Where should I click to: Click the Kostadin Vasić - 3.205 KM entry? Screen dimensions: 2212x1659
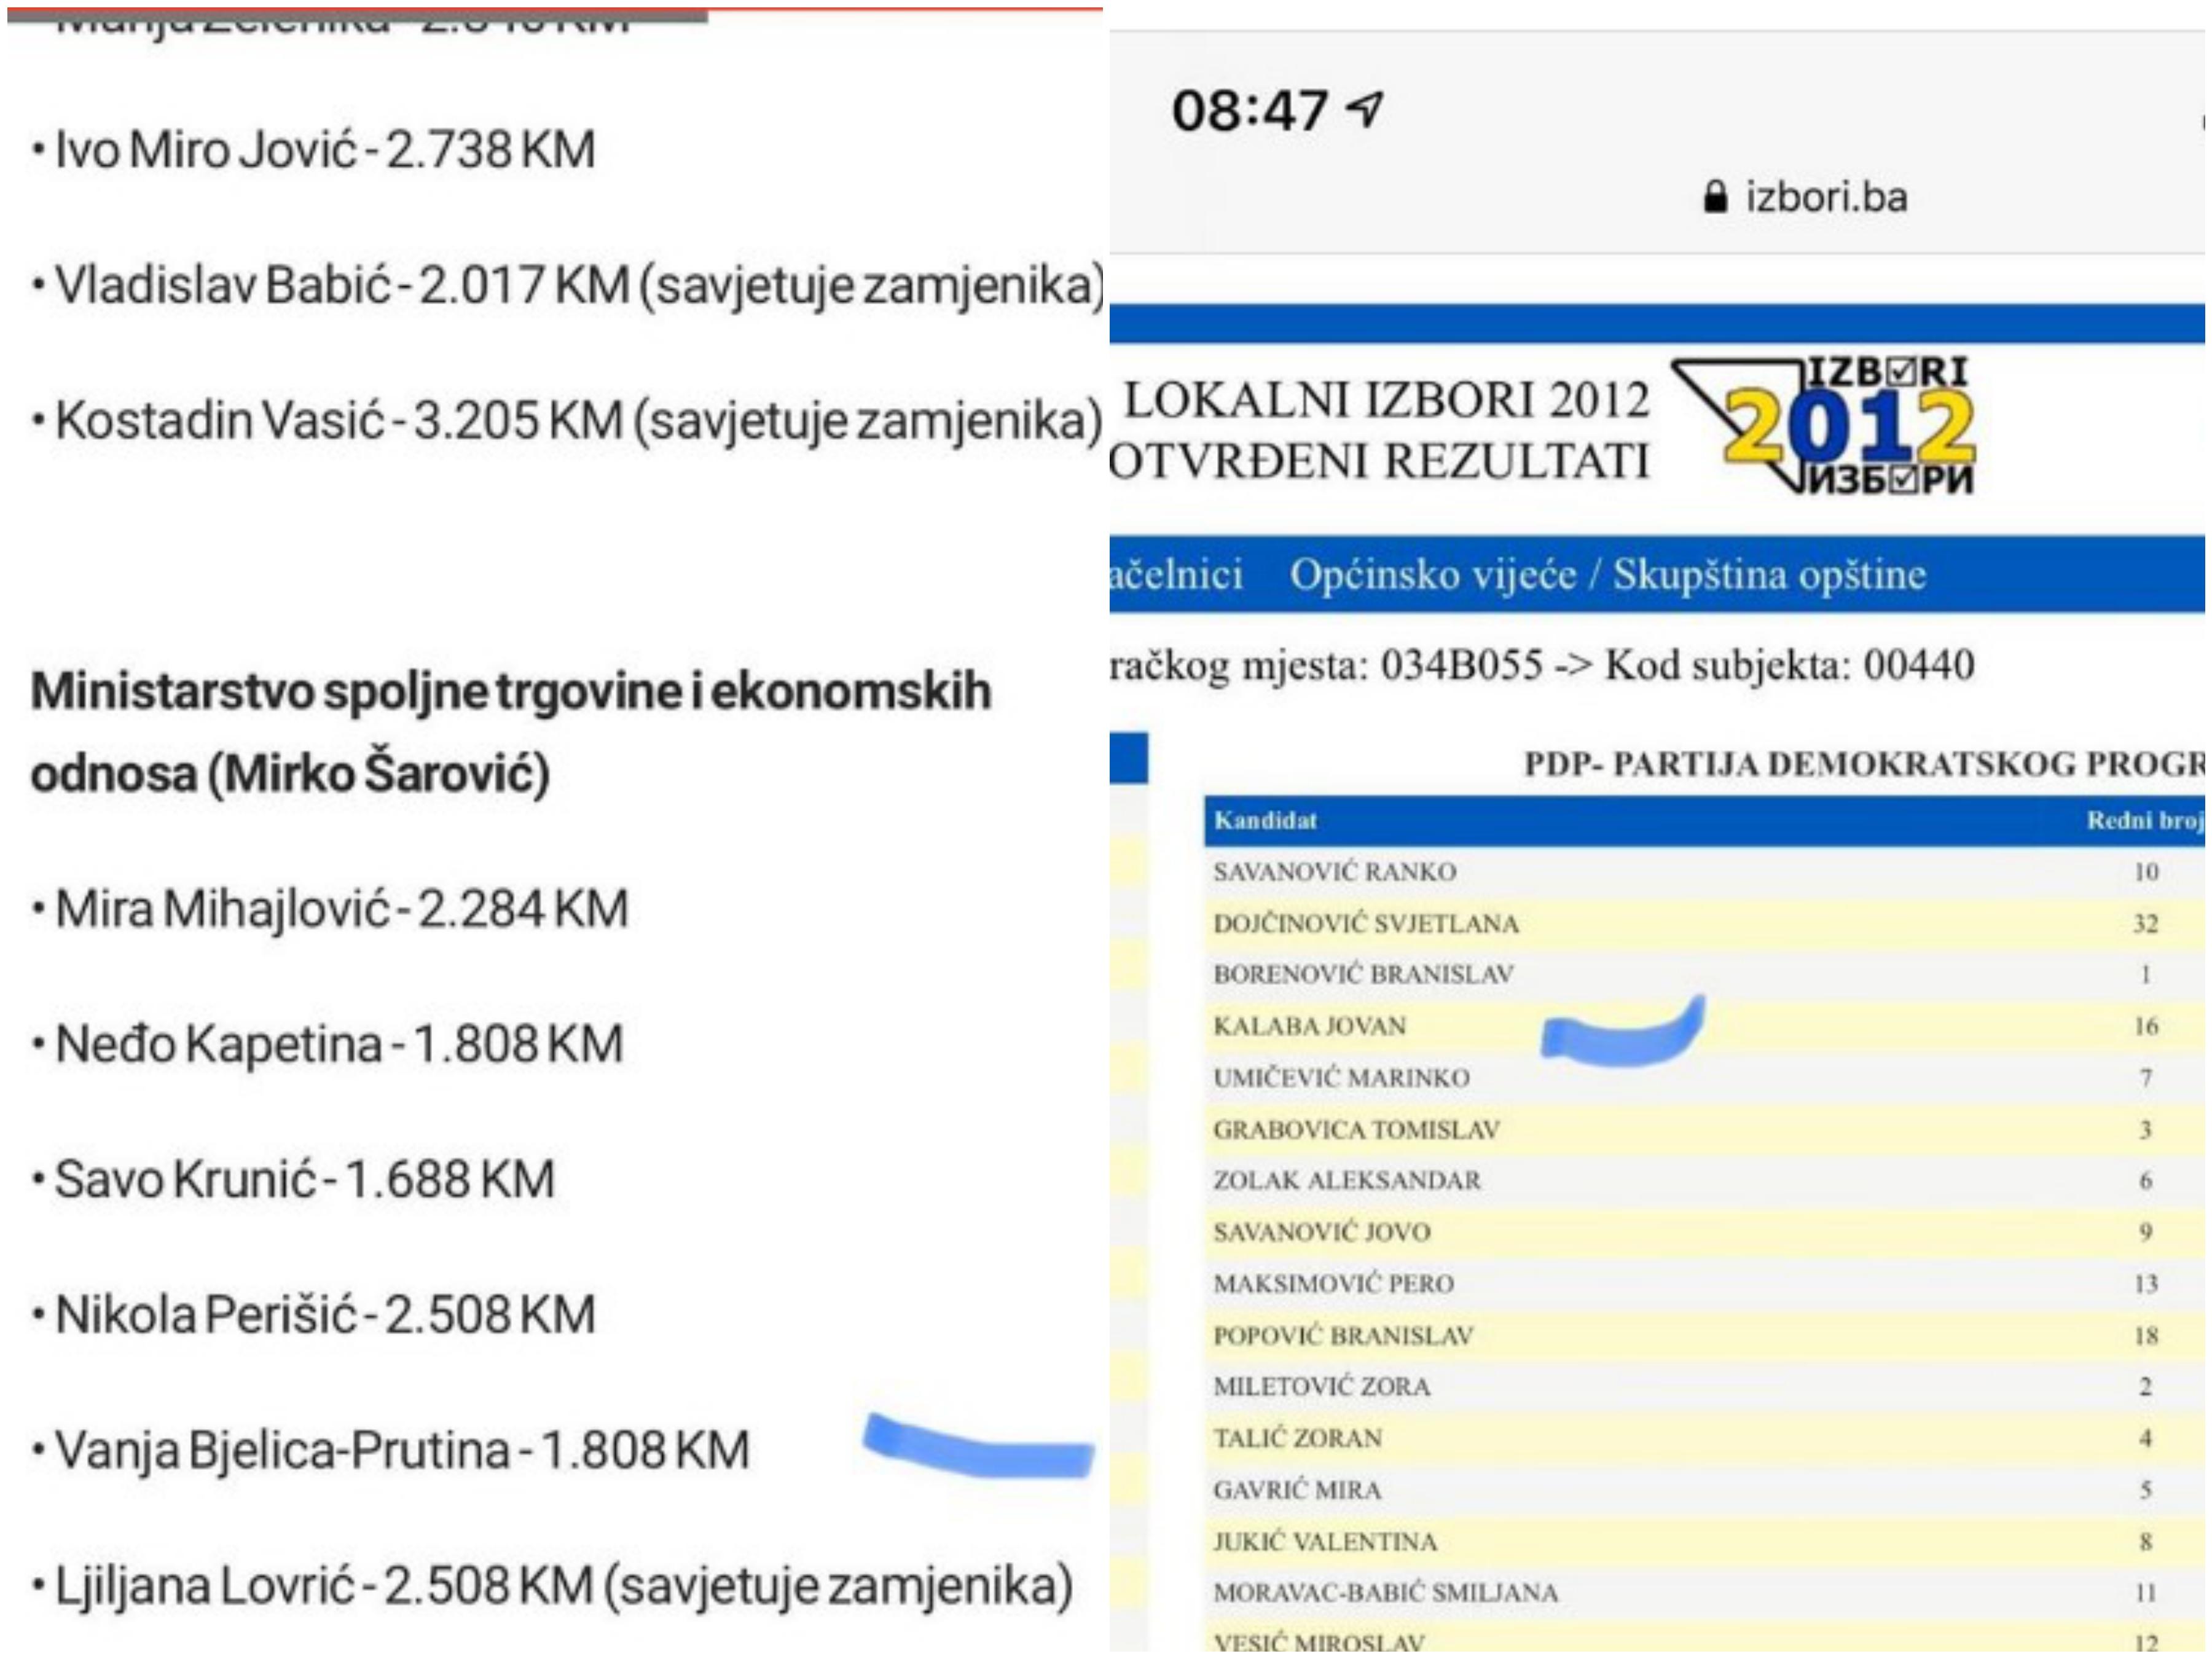(568, 421)
